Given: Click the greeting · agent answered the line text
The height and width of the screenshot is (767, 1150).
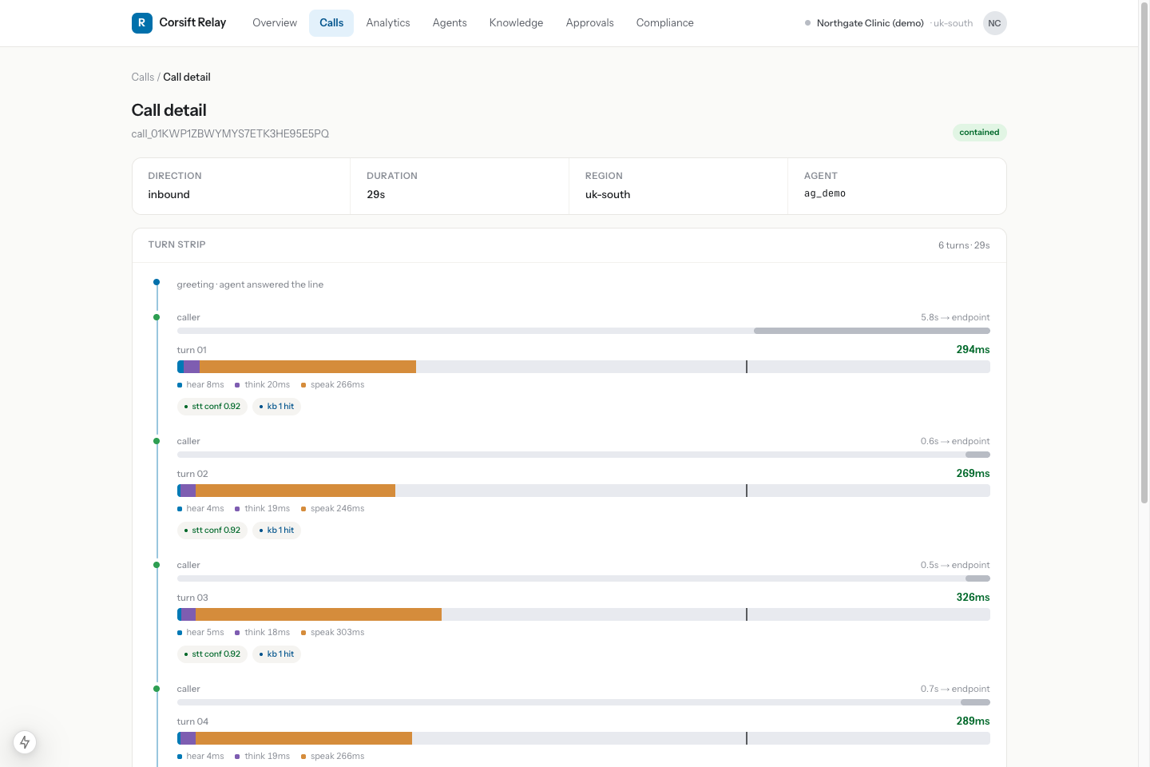Looking at the screenshot, I should point(250,285).
